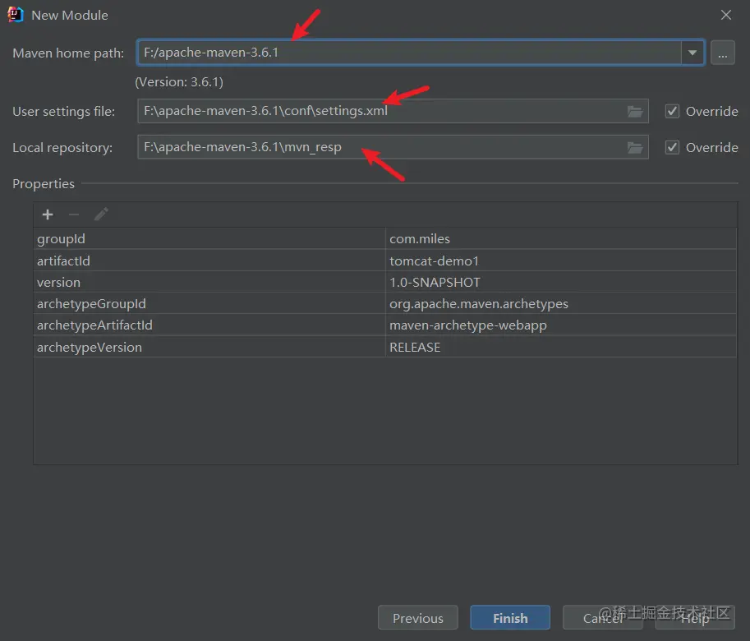Open the Maven home path dropdown arrow
Viewport: 750px width, 641px height.
[x=692, y=53]
